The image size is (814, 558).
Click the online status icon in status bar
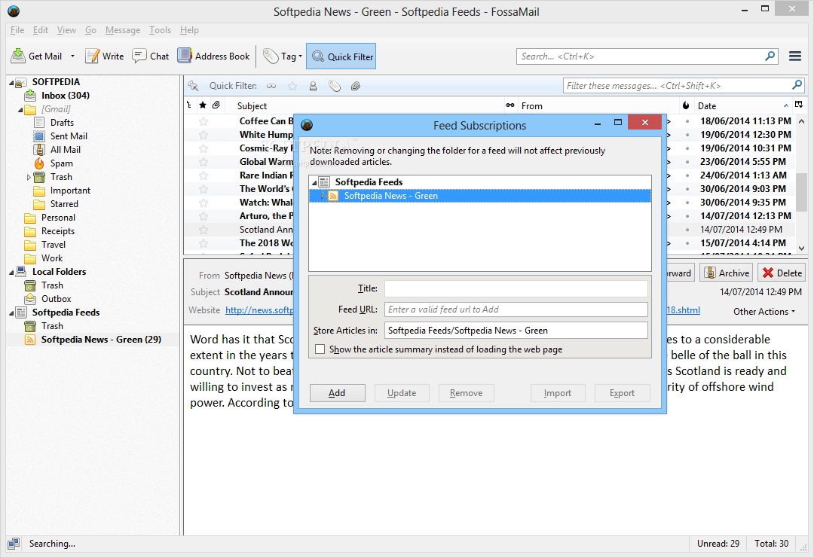(x=14, y=544)
